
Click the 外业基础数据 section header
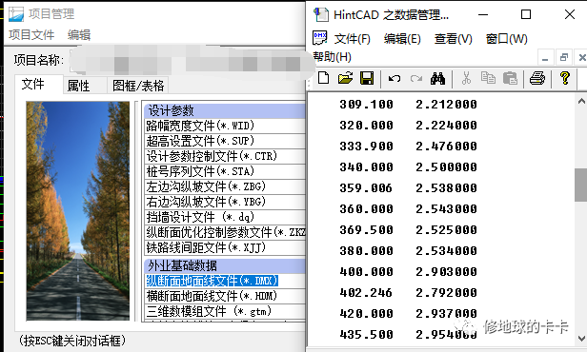pos(225,265)
